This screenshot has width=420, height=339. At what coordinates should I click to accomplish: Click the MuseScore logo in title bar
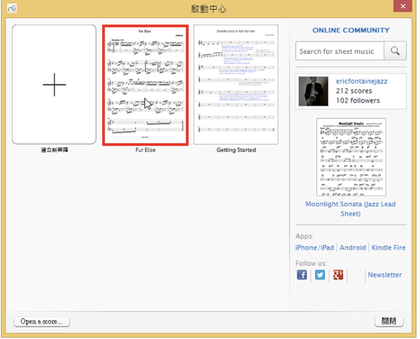12,8
